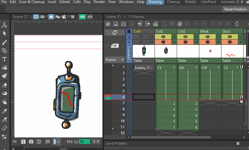Screen dimensions: 249x150
Task: Switch to the Palette room tab
Action: (x=190, y=2)
